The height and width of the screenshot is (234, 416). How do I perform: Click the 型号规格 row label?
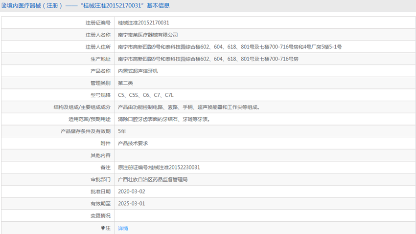[x=100, y=95]
